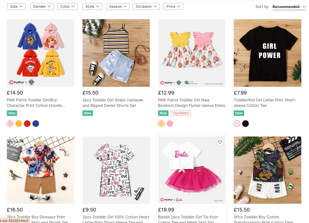
Task: Choose blue hoodie color swatch
Action: pos(36,124)
